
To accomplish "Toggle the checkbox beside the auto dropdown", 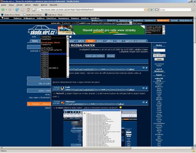I will coord(70,37).
